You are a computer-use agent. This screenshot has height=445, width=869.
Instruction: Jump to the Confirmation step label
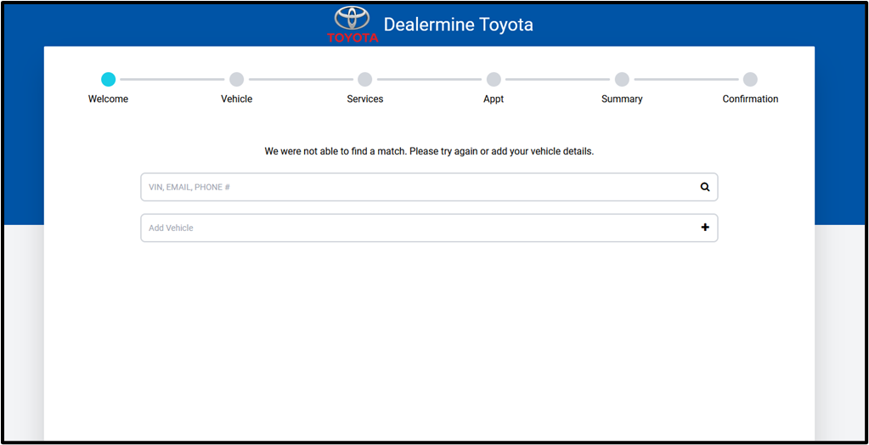pos(750,99)
